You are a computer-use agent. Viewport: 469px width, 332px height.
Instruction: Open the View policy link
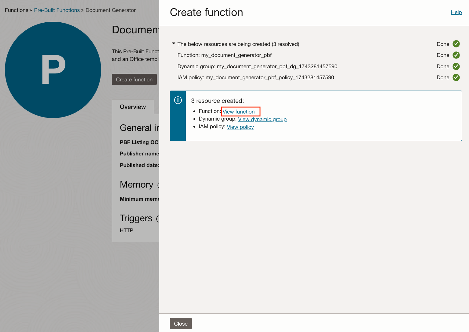(x=240, y=127)
